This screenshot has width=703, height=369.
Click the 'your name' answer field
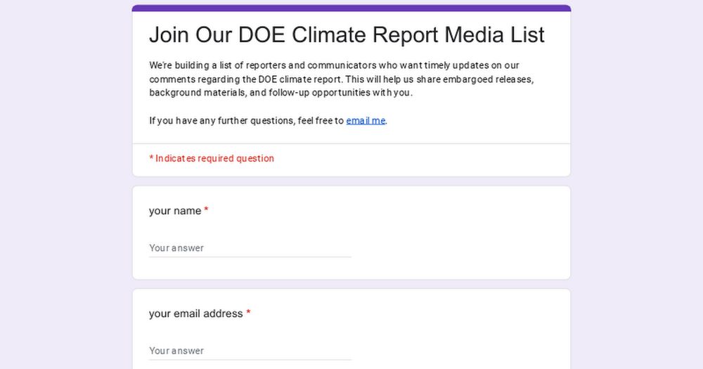[x=250, y=248]
